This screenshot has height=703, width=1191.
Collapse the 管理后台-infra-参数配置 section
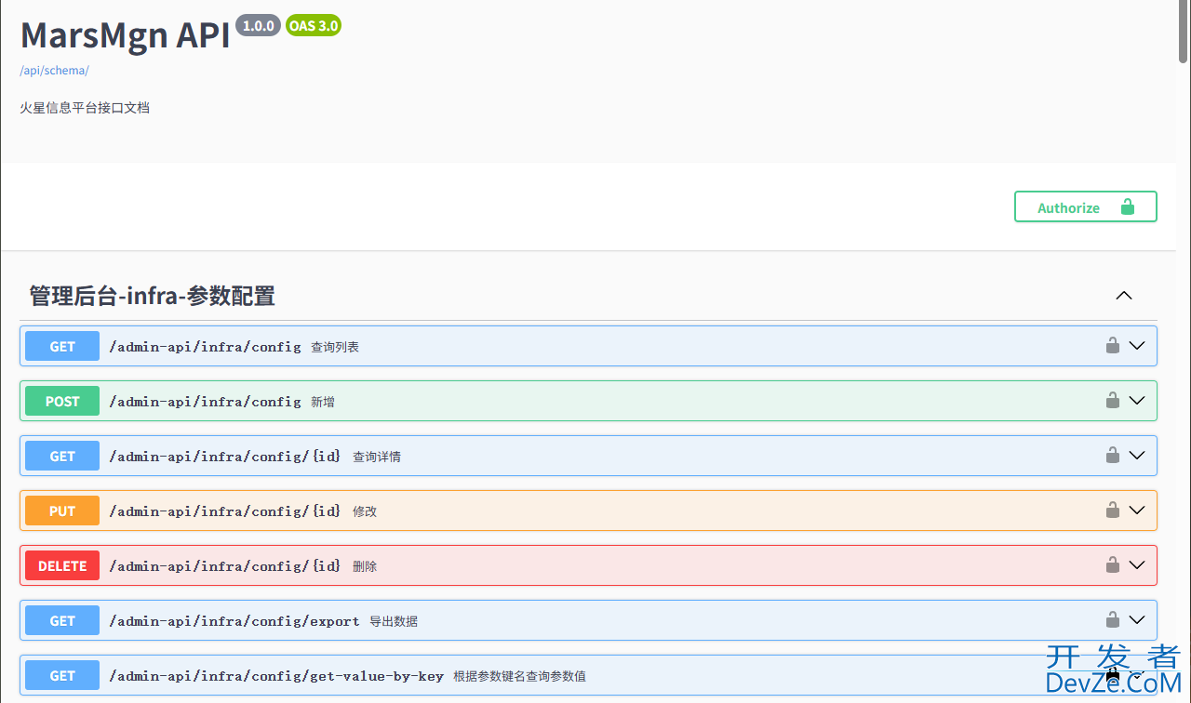click(1124, 296)
